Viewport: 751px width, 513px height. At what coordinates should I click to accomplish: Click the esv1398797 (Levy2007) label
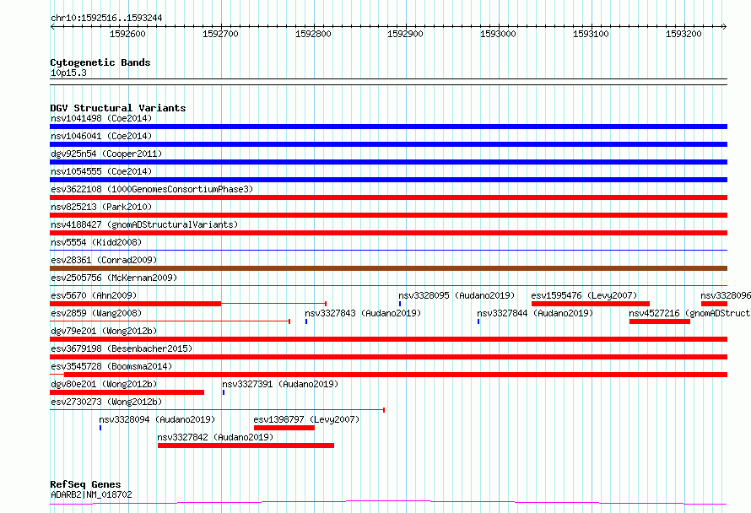pyautogui.click(x=306, y=419)
